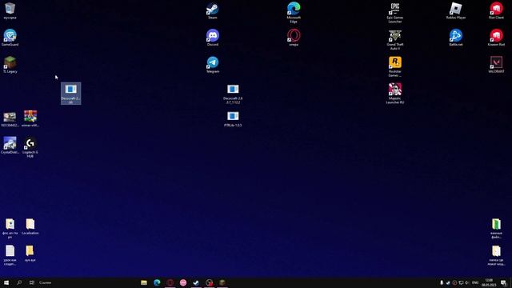Open File Explorer from the taskbar
Screen dimensions: 512x288
click(x=144, y=282)
